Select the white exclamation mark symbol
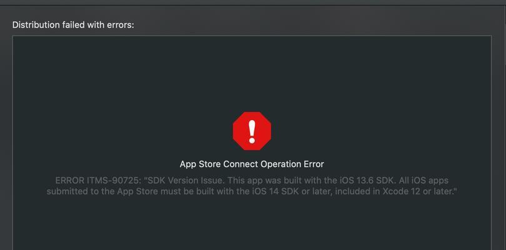The width and height of the screenshot is (506, 250). (x=252, y=131)
